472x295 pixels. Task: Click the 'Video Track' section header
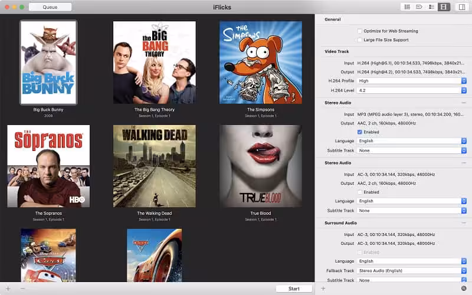coord(336,51)
